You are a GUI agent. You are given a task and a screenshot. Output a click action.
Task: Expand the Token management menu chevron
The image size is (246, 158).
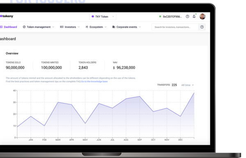(x=53, y=27)
